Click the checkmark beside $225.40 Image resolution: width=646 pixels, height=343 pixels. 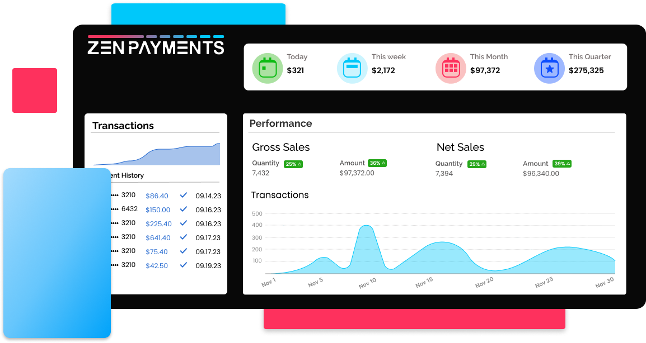(184, 223)
